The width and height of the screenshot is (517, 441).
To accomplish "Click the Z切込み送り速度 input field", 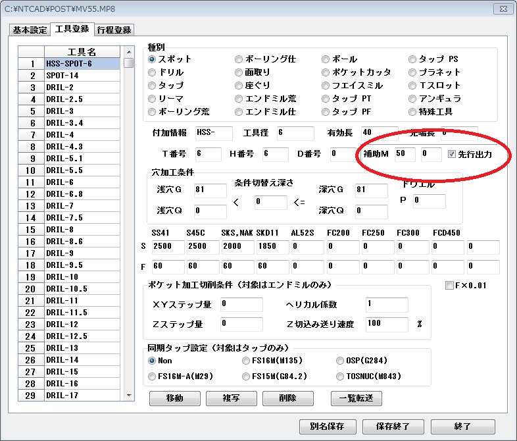I will [x=387, y=324].
